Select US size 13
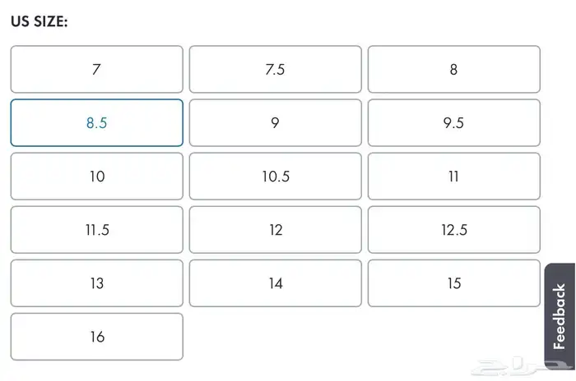This screenshot has width=576, height=381. point(96,283)
